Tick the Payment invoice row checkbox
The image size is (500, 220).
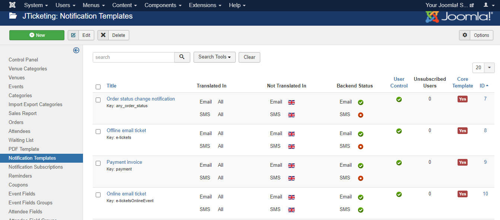click(98, 163)
